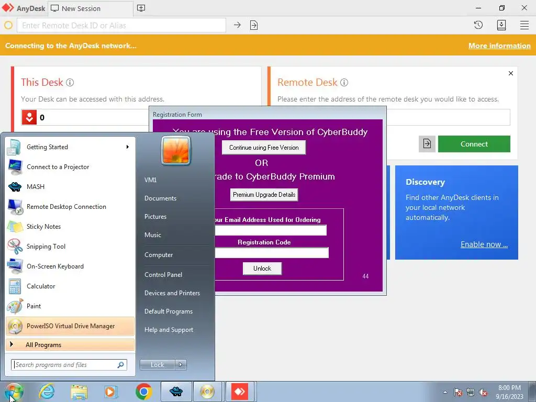This screenshot has height=402, width=536.
Task: Launch MASH from Start menu
Action: coord(70,187)
